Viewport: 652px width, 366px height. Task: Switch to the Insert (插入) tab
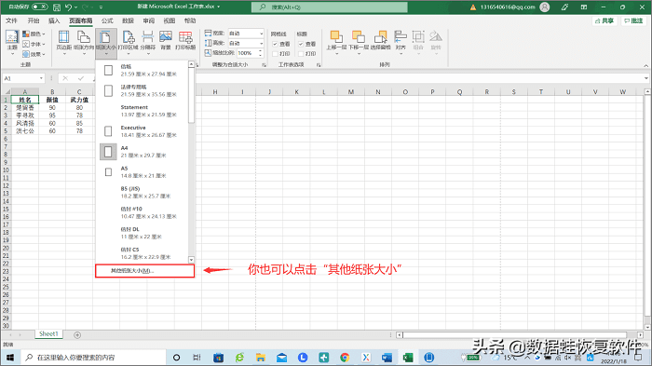point(54,20)
